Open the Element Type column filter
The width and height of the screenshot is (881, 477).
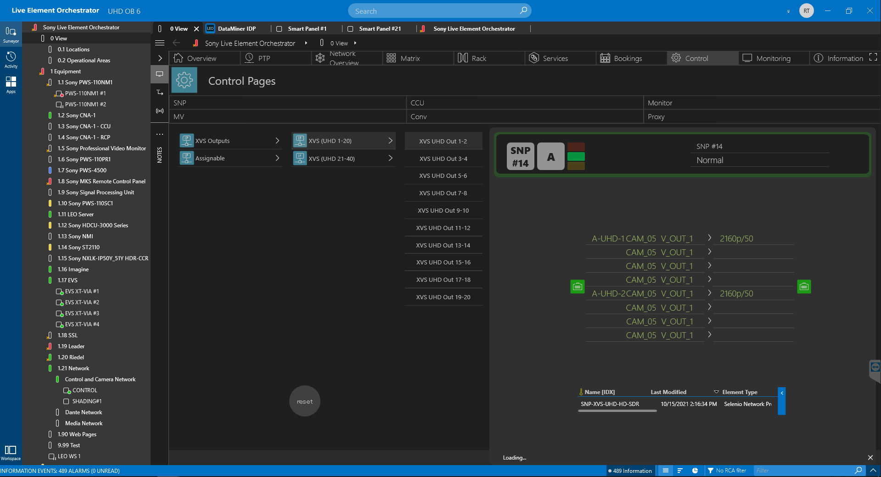[716, 392]
